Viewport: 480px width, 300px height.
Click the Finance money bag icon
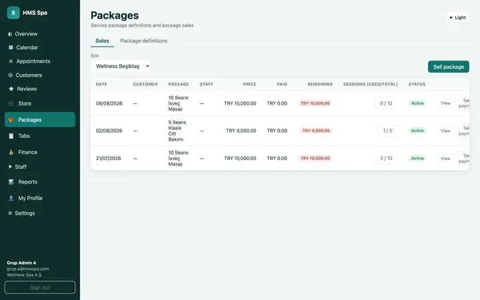[11, 152]
